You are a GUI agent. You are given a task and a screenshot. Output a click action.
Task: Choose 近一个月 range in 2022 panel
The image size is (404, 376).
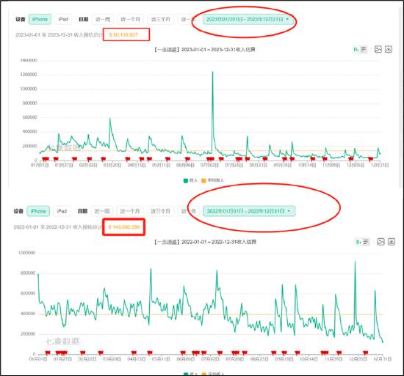[130, 211]
